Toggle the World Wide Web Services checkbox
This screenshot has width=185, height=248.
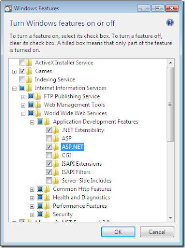[31, 113]
